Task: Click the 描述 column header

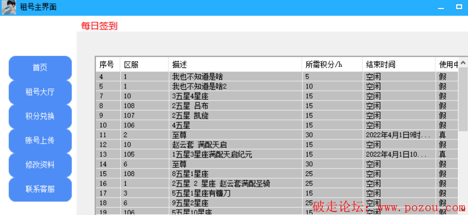Action: click(x=235, y=65)
